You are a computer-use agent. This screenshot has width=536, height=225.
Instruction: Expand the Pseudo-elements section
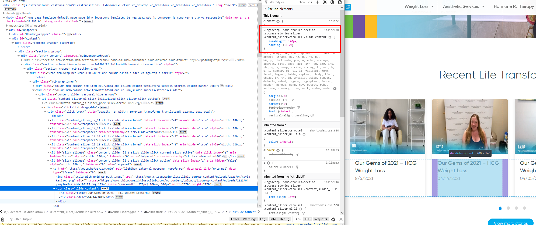(265, 9)
